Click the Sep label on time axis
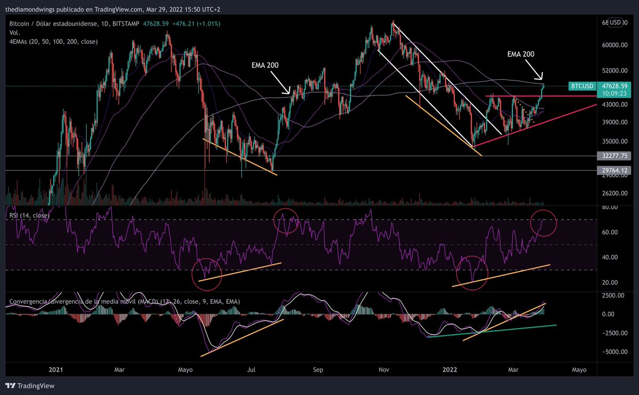639x395 pixels. coord(318,369)
